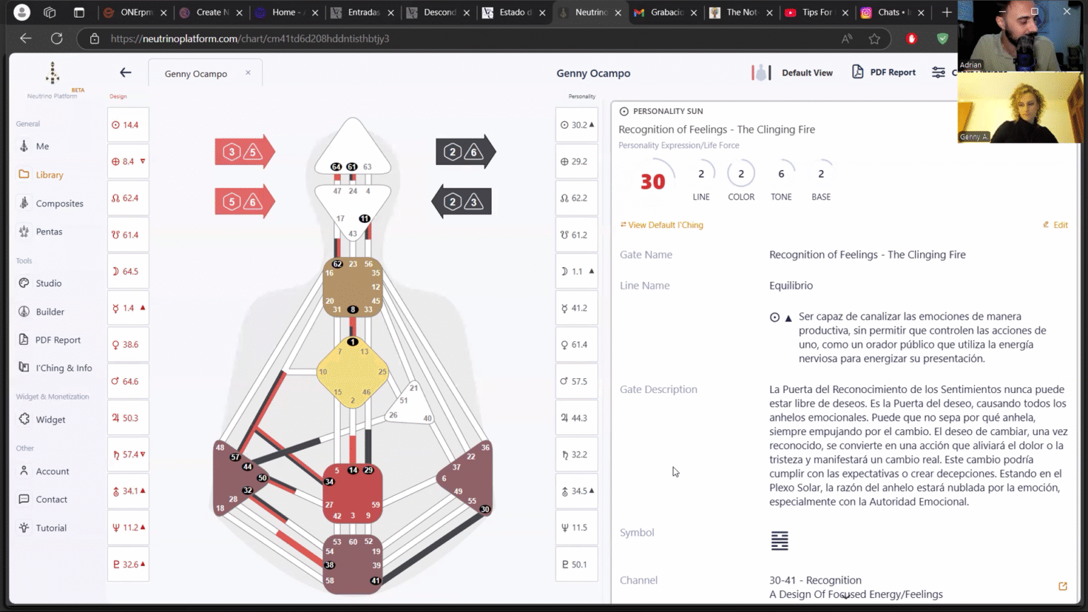The height and width of the screenshot is (612, 1088).
Task: Open the chart settings sliders icon
Action: click(x=939, y=72)
